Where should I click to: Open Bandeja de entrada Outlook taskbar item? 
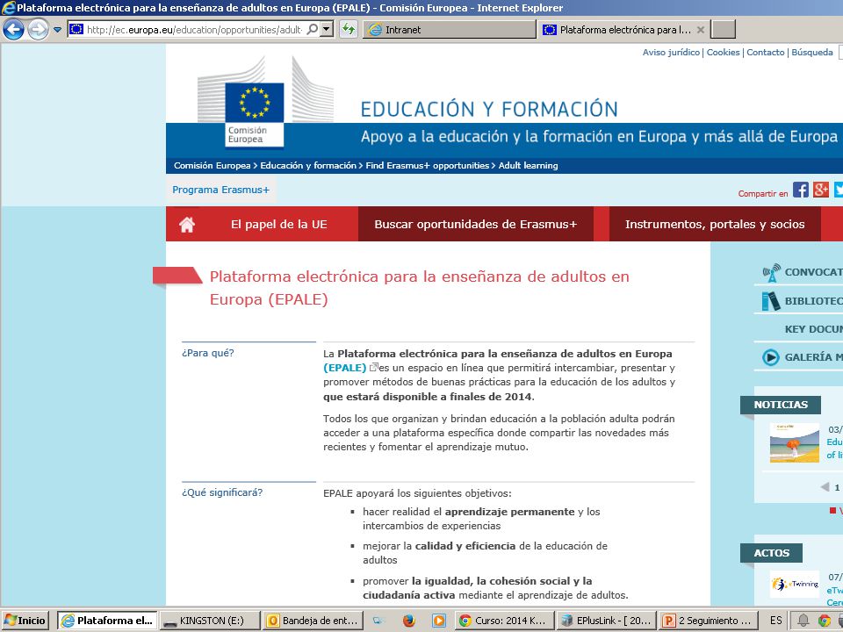pyautogui.click(x=313, y=621)
